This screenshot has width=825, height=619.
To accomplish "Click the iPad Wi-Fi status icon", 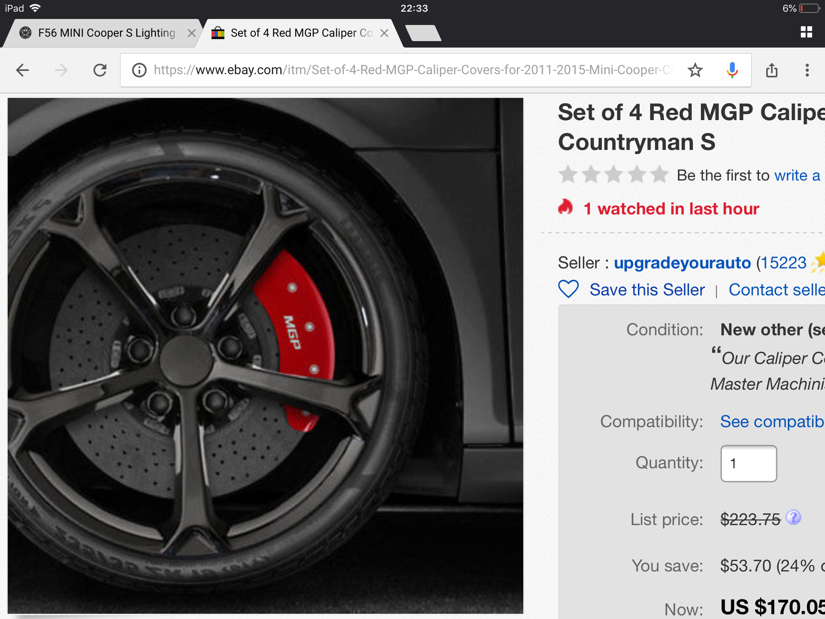I will 35,8.
